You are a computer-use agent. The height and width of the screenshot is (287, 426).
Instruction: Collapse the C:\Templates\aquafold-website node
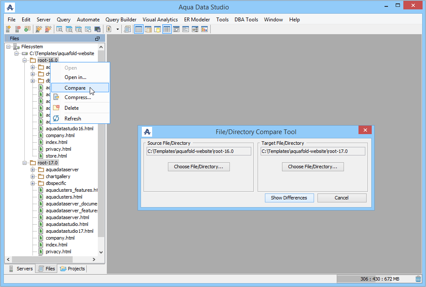point(16,53)
